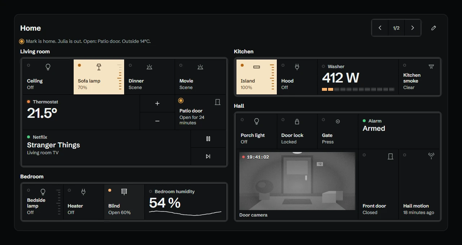
Task: Go to the previous dashboard page
Action: click(380, 28)
